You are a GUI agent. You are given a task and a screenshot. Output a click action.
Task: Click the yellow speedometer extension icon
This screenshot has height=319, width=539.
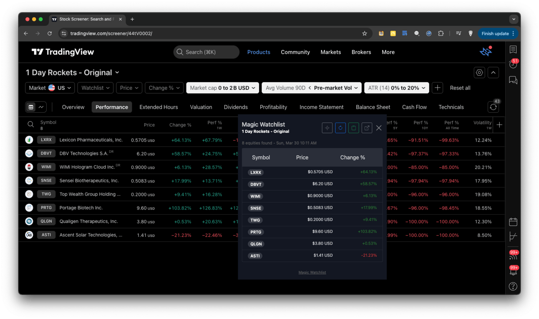tap(393, 33)
